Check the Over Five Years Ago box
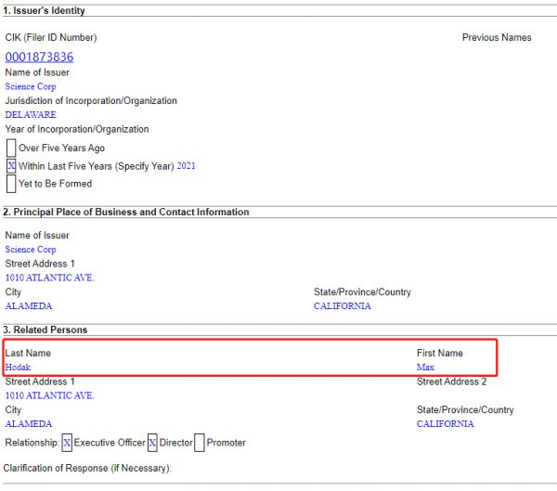The image size is (557, 491). (11, 148)
